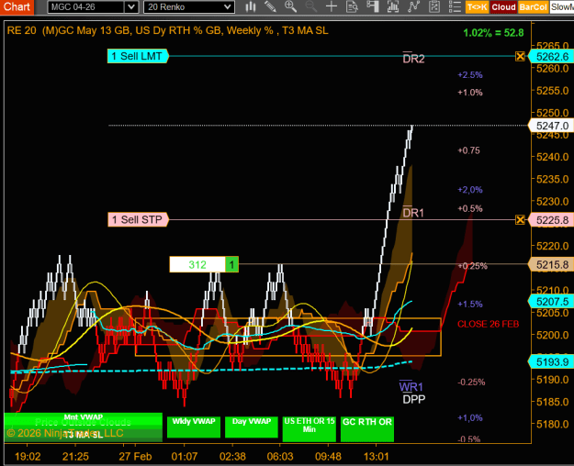Click the 5247.0 current price marker

552,126
